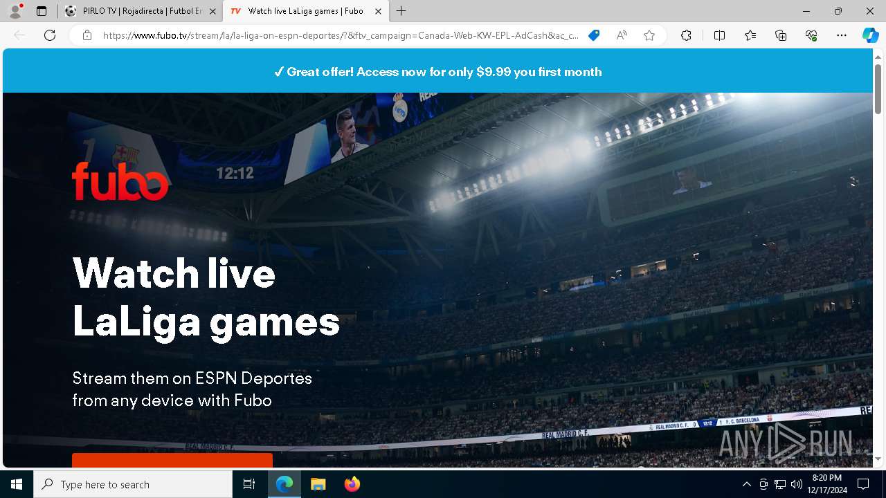This screenshot has height=498, width=886.
Task: Open the browser profile icon
Action: (x=15, y=11)
